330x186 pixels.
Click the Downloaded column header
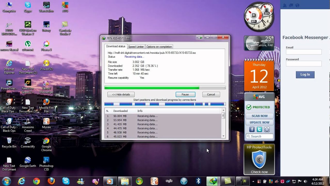tap(120, 111)
